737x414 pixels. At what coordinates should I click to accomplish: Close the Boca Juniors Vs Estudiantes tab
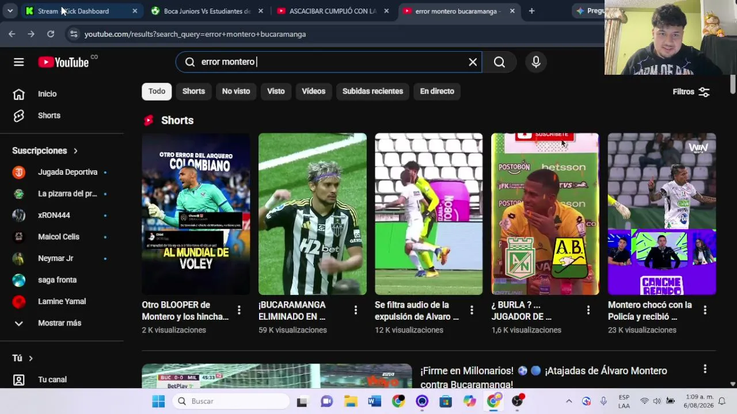pos(260,11)
